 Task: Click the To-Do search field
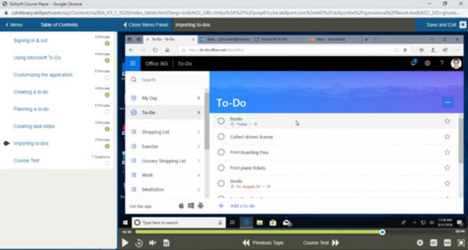pyautogui.click(x=167, y=80)
